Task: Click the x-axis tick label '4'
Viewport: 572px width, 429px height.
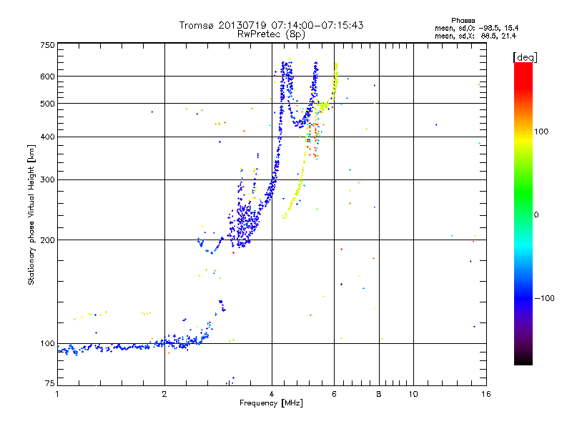Action: click(x=272, y=394)
